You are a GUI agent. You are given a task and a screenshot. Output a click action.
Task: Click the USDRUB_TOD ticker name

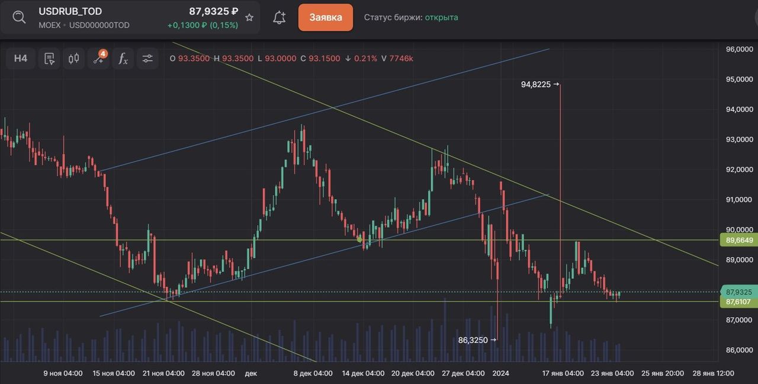pyautogui.click(x=70, y=11)
